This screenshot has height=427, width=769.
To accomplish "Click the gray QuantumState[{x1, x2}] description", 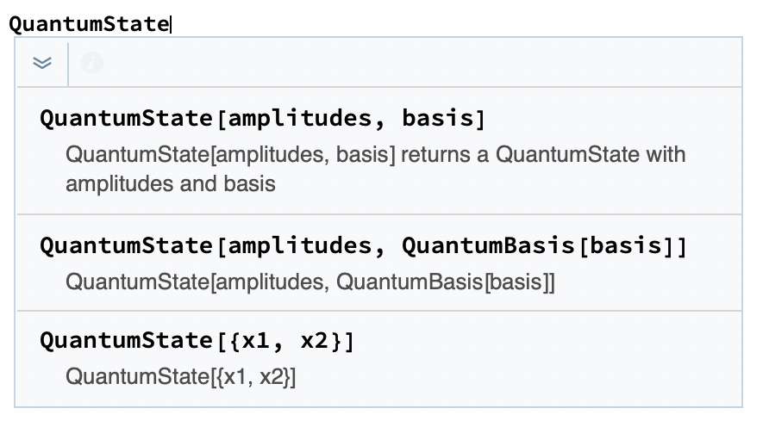I will (181, 377).
